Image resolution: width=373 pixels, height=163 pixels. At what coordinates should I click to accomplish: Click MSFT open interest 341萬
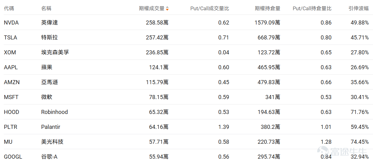(273, 97)
